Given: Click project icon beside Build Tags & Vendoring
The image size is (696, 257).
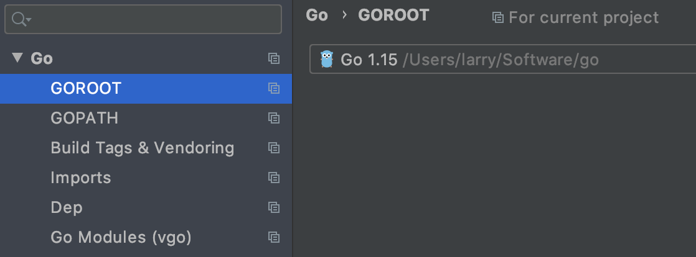Looking at the screenshot, I should (x=273, y=148).
